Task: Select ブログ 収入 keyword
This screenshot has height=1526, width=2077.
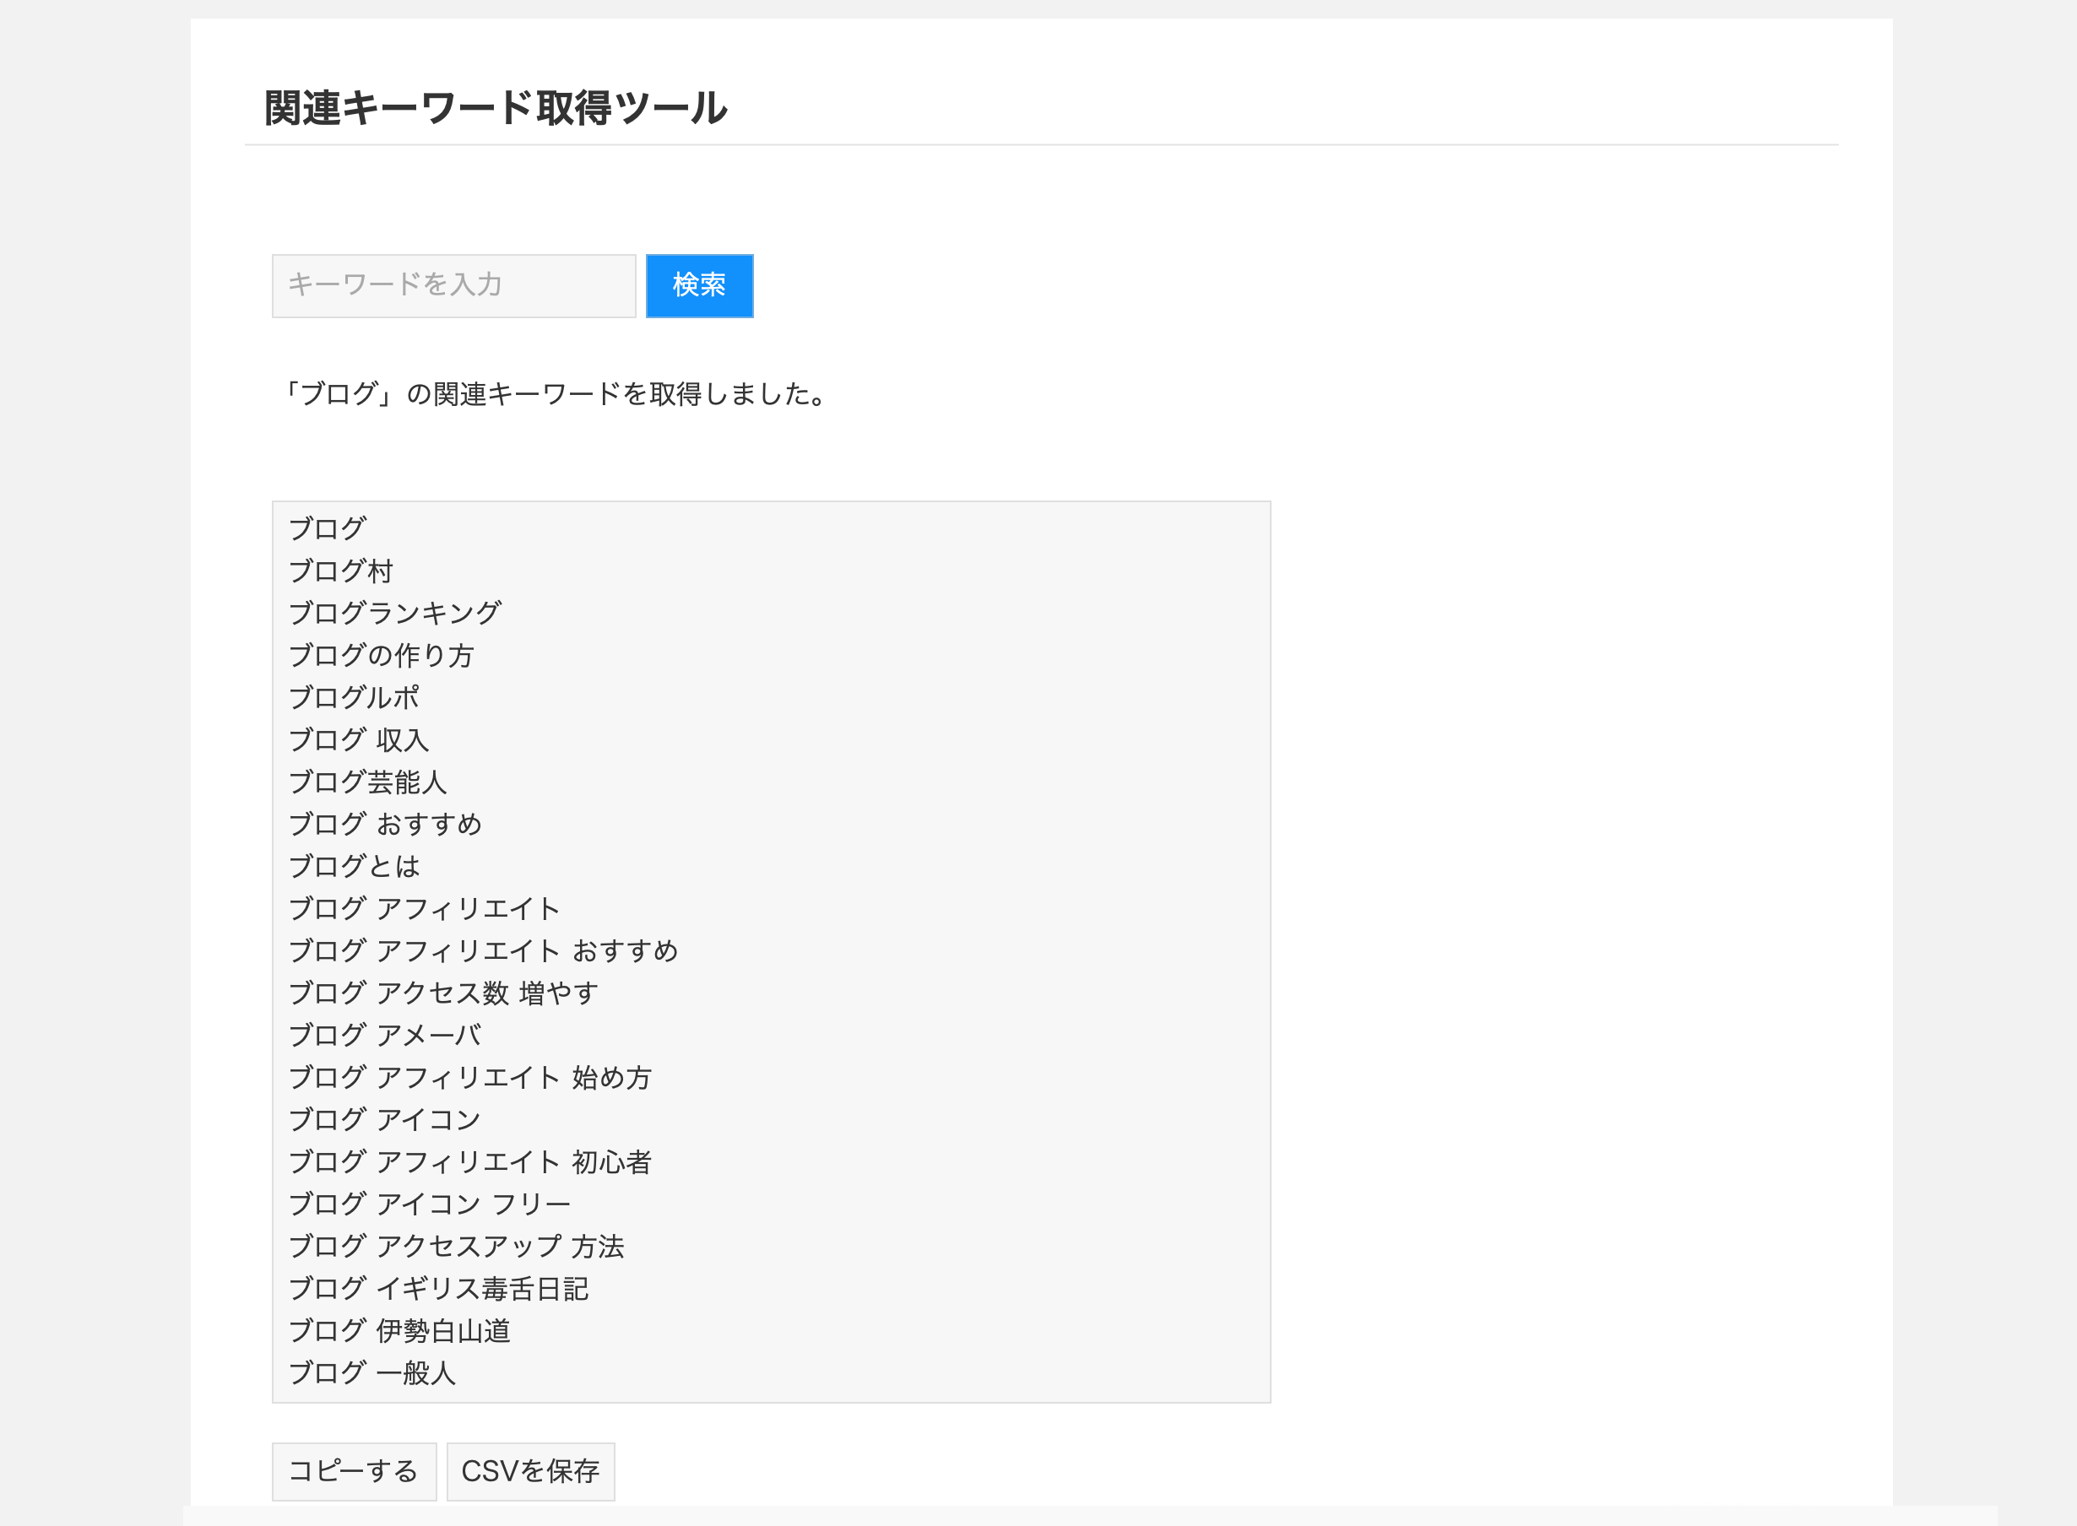Action: tap(357, 740)
